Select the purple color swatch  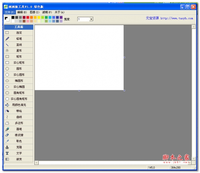tap(61, 17)
